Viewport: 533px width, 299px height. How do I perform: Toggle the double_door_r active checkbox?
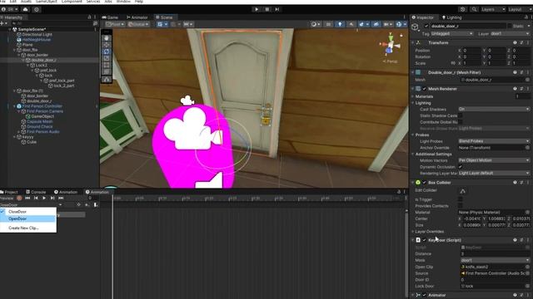[426, 26]
